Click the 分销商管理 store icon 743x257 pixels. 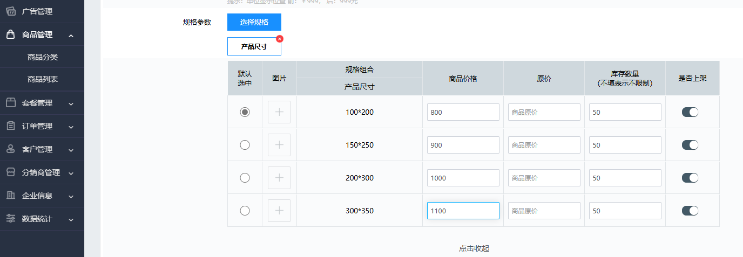11,172
